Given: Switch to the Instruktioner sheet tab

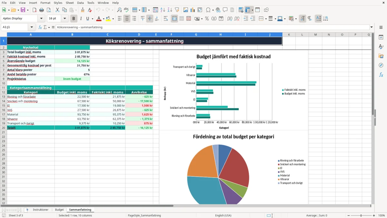Looking at the screenshot, I should pyautogui.click(x=41, y=210).
